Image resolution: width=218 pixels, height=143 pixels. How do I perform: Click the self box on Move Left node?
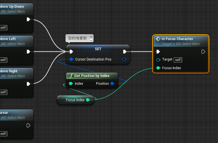[3, 60]
